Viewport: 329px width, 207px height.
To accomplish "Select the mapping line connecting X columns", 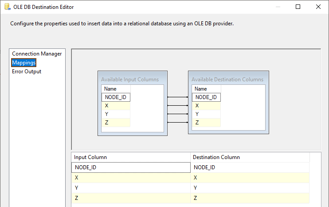I will pyautogui.click(x=178, y=105).
